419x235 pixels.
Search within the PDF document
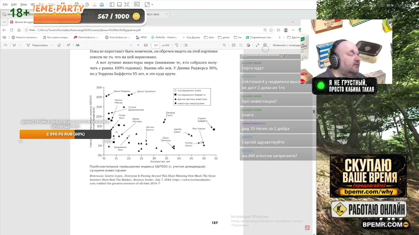tap(224, 45)
